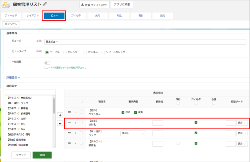Expand the 詳細設定 section
Image resolution: width=250 pixels, height=162 pixels.
(x=13, y=77)
